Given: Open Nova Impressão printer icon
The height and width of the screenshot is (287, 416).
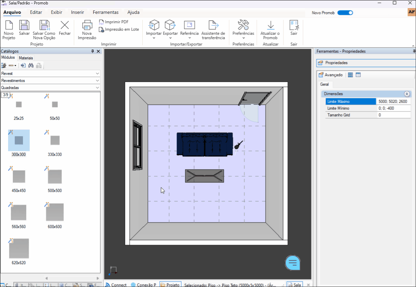Looking at the screenshot, I should tap(87, 25).
